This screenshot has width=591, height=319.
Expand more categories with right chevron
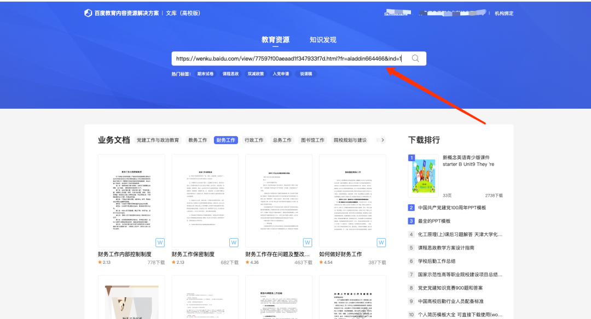(383, 140)
